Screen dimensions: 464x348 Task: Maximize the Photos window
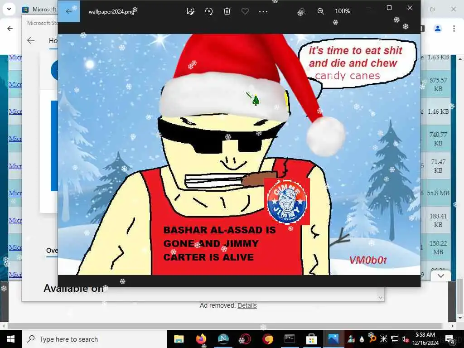click(389, 8)
